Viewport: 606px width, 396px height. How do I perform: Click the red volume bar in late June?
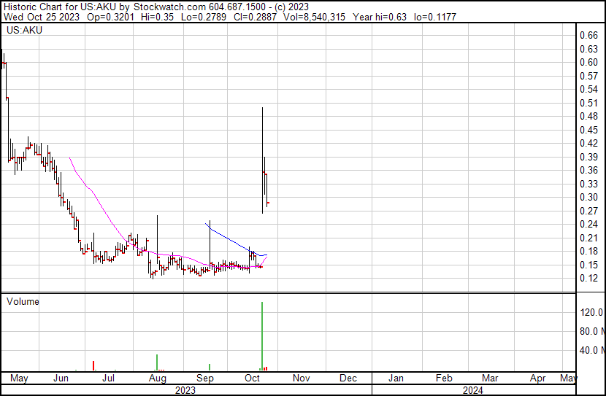[x=93, y=365]
